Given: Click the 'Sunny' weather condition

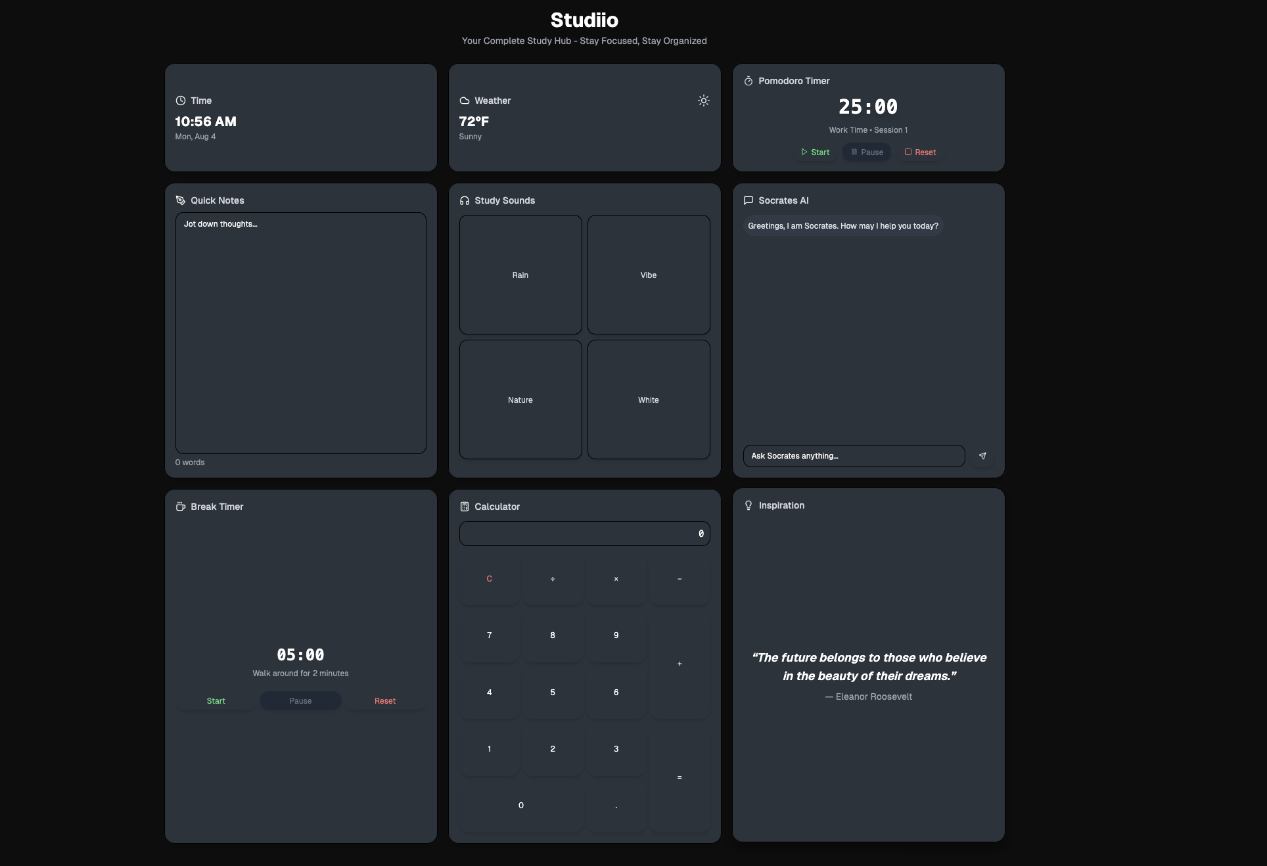Looking at the screenshot, I should click(x=471, y=137).
